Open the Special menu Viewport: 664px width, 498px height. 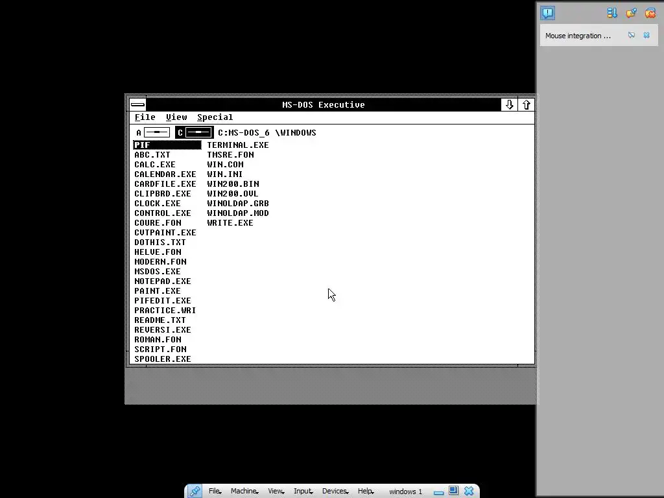pyautogui.click(x=215, y=117)
